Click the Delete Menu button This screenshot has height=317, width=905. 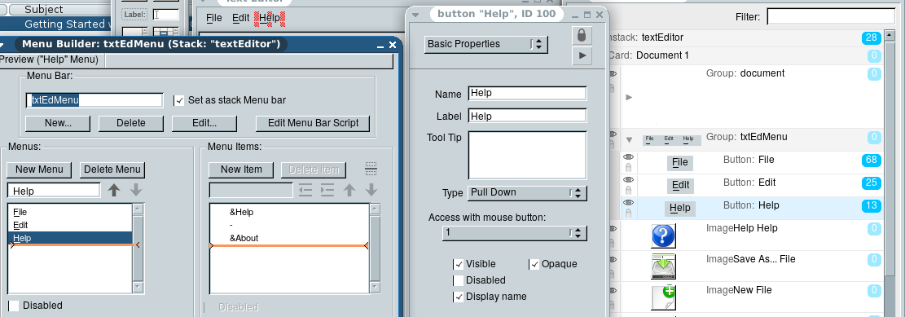[112, 170]
